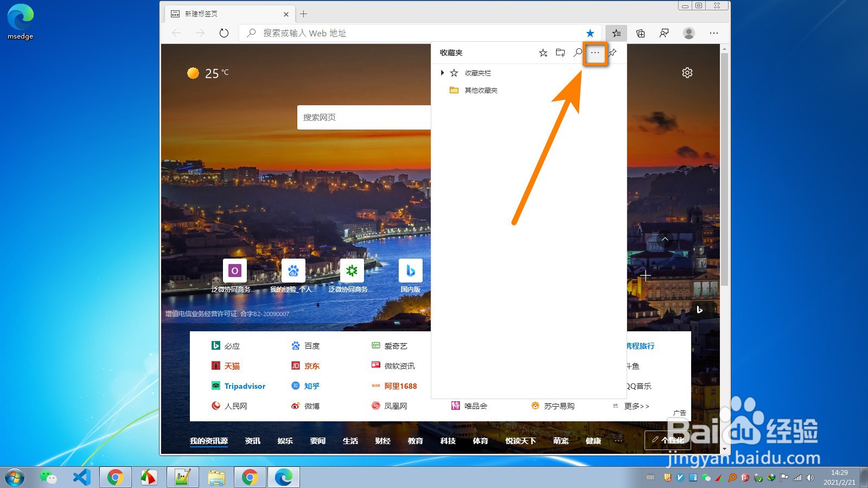Open the browser ... settings menu

coord(713,33)
